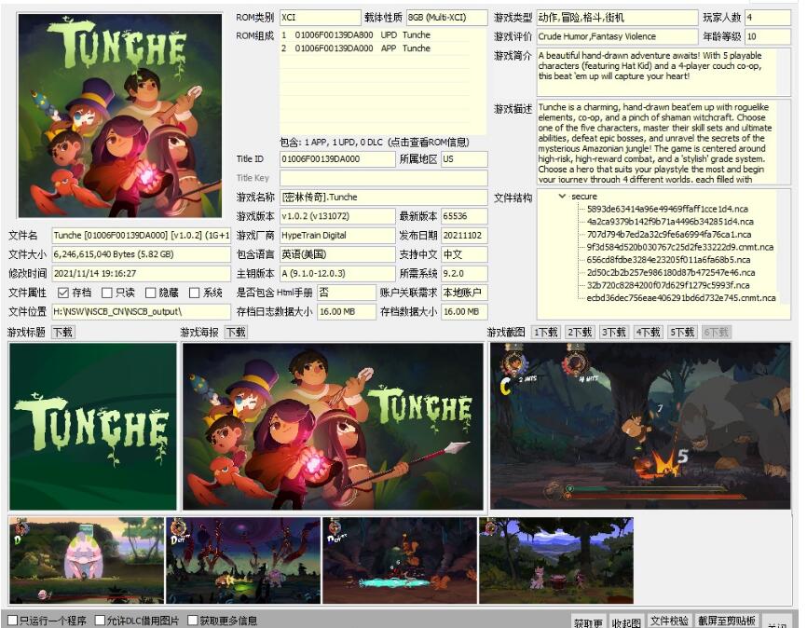Click the 游戏名称 field with [密林传奇].Tunche
The image size is (807, 628).
(x=383, y=198)
